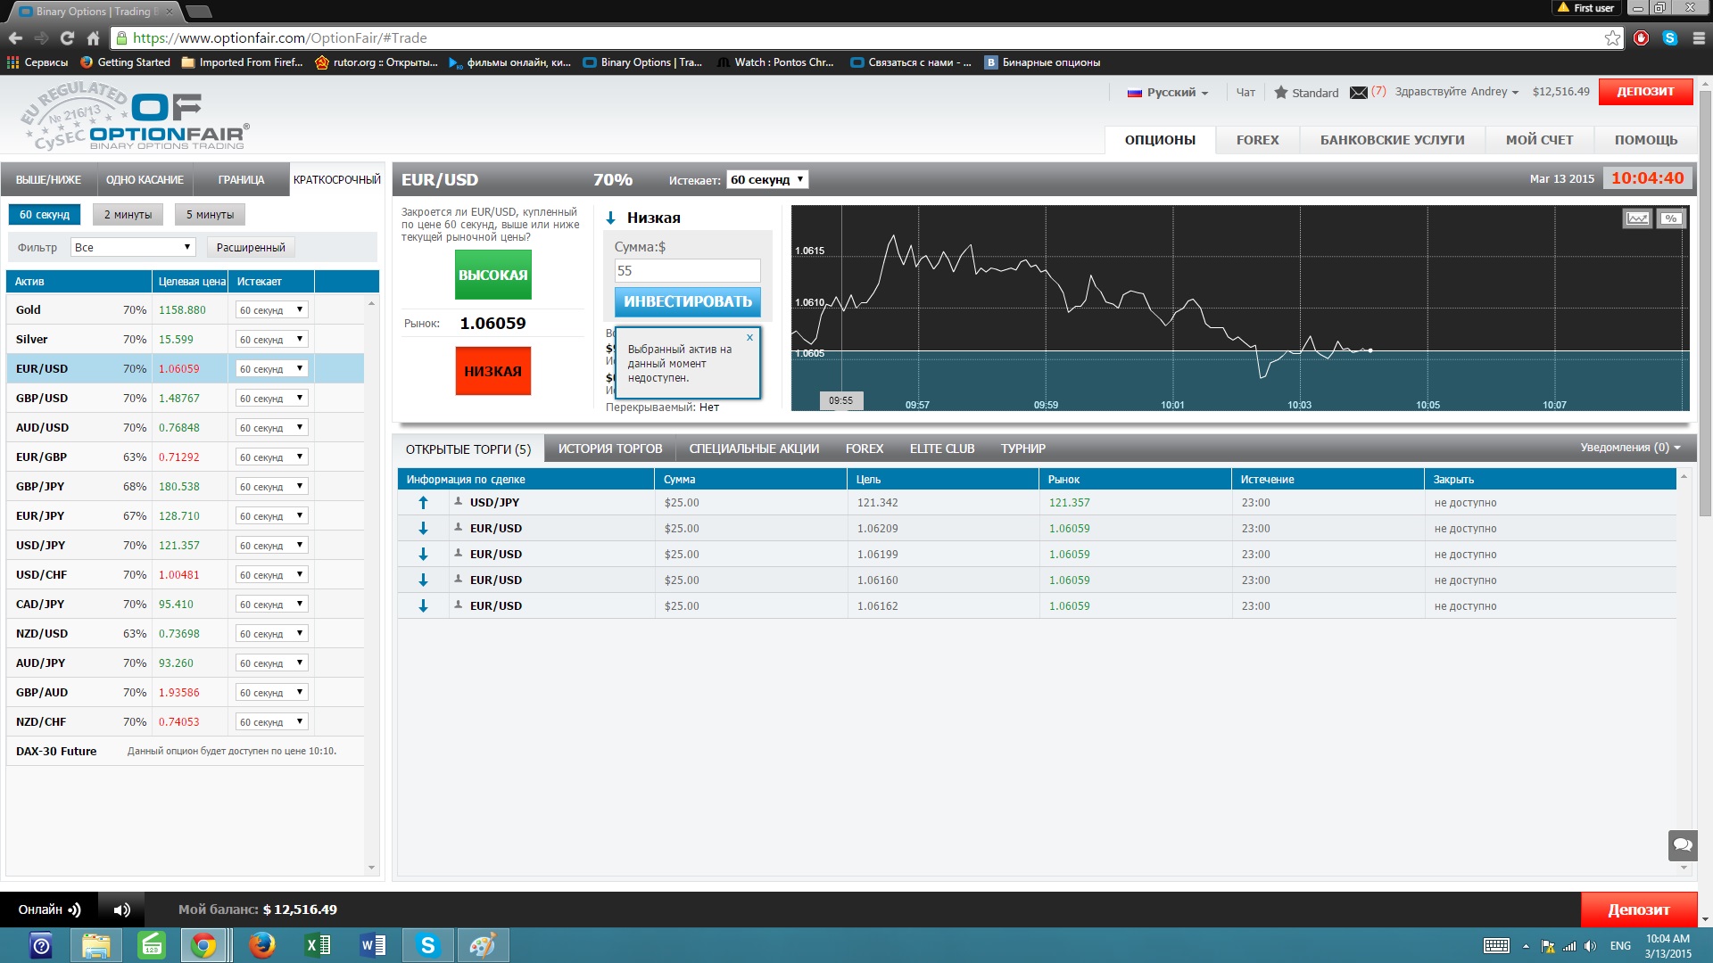
Task: Click the green ВЫСОКАЯ button
Action: pos(493,275)
